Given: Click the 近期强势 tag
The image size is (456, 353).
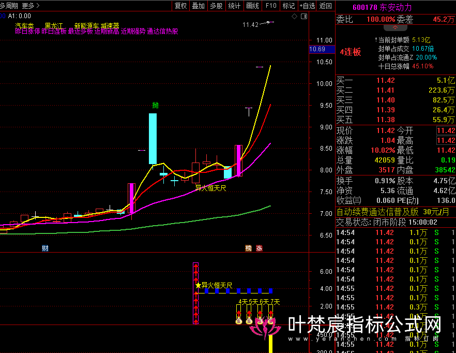Looking at the screenshot, I should 133,31.
